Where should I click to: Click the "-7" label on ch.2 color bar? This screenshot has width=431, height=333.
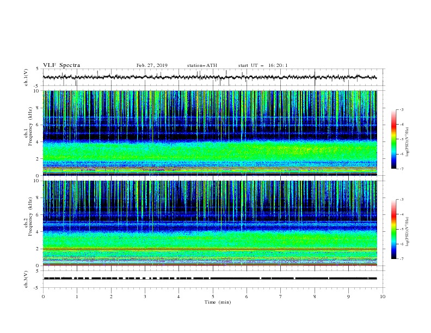pyautogui.click(x=402, y=259)
